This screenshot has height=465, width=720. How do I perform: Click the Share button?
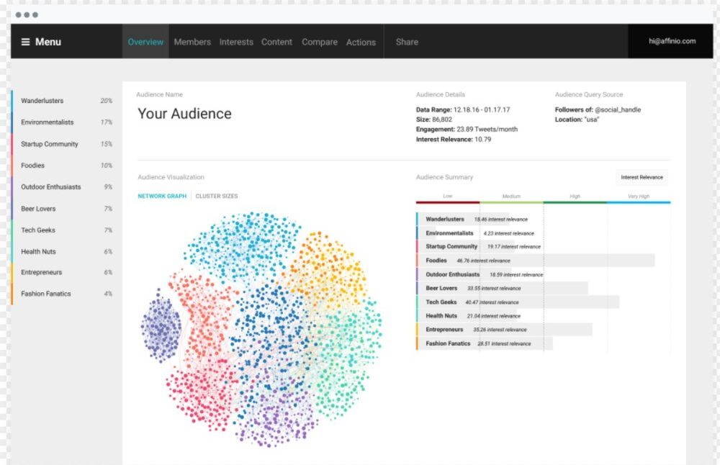[x=407, y=42]
